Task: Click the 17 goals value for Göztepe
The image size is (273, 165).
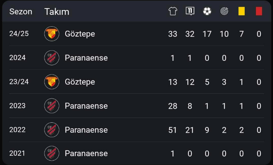Action: [x=207, y=34]
